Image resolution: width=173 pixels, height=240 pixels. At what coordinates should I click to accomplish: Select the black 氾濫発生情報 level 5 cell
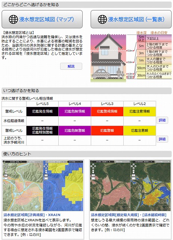click(43, 111)
